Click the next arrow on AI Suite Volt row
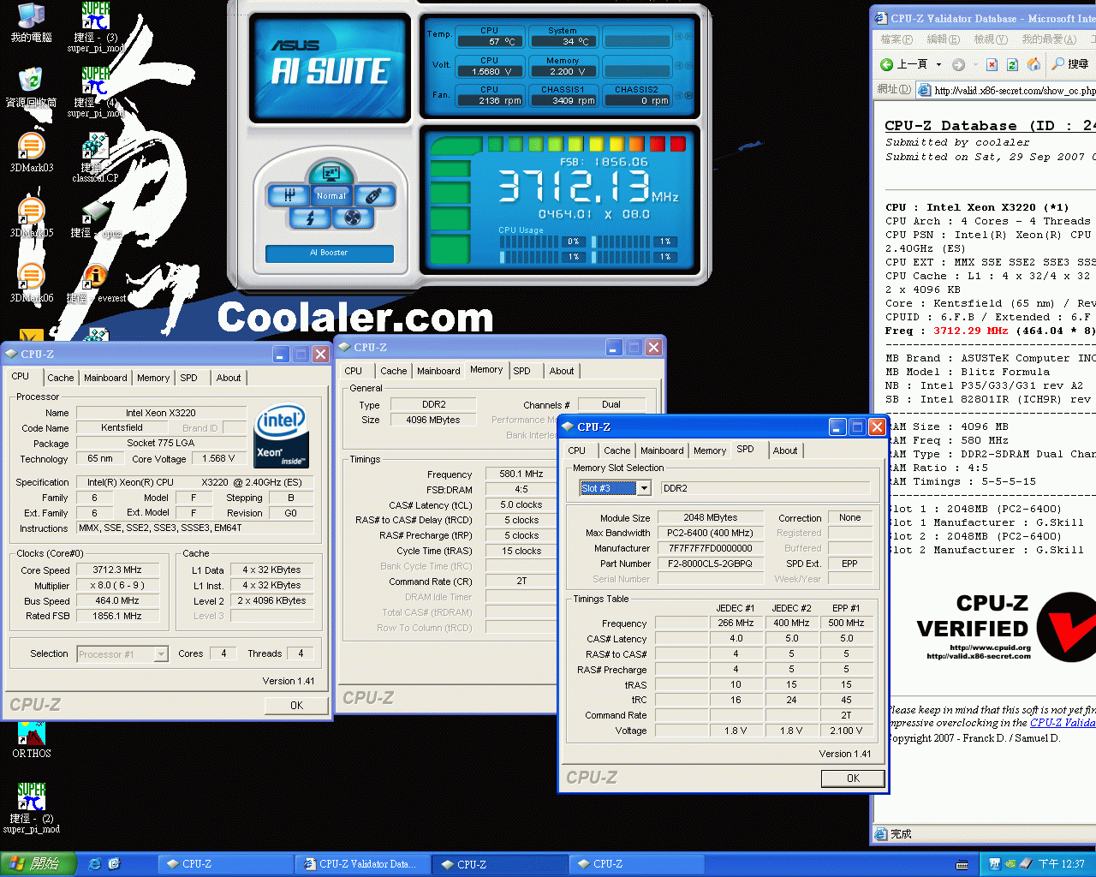The height and width of the screenshot is (877, 1096). [x=688, y=65]
